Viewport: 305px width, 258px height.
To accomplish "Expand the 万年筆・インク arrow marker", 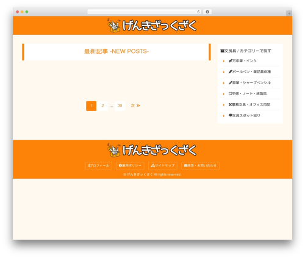I will [224, 61].
